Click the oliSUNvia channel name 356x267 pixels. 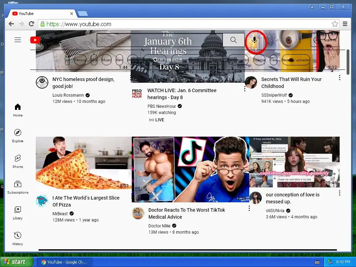point(275,211)
